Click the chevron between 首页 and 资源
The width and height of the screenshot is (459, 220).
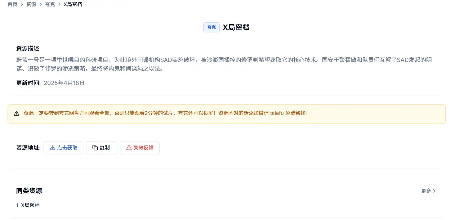click(22, 4)
